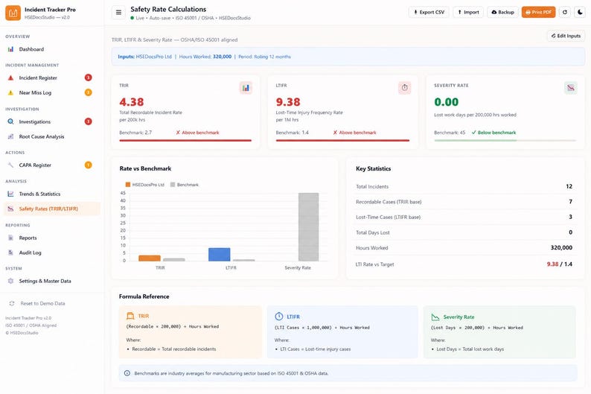Click the gray Severity Rate benchmark bar
This screenshot has width=591, height=394.
click(x=308, y=227)
